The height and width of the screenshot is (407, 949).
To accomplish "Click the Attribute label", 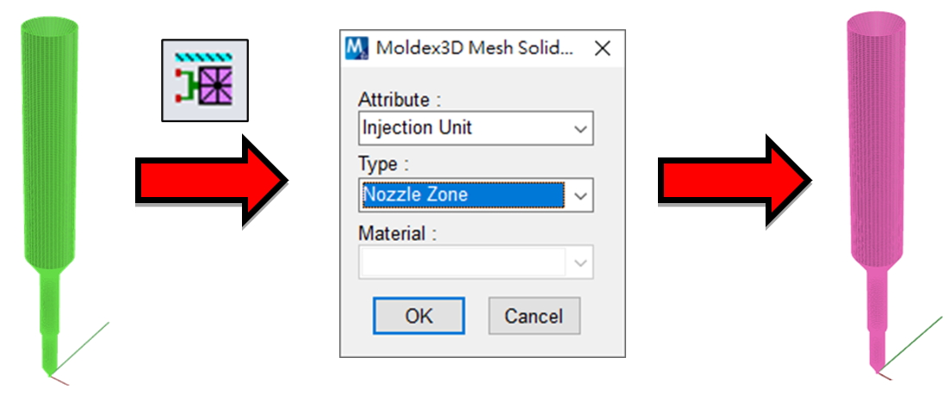I will pyautogui.click(x=398, y=99).
